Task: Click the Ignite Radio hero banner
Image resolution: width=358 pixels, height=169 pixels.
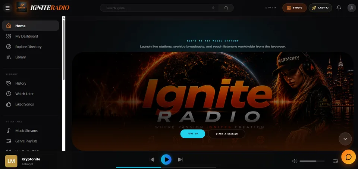Action: (213, 101)
